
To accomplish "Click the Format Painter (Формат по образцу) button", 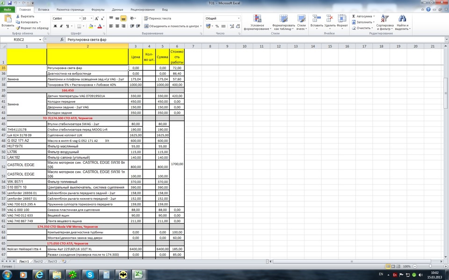I will (x=32, y=28).
